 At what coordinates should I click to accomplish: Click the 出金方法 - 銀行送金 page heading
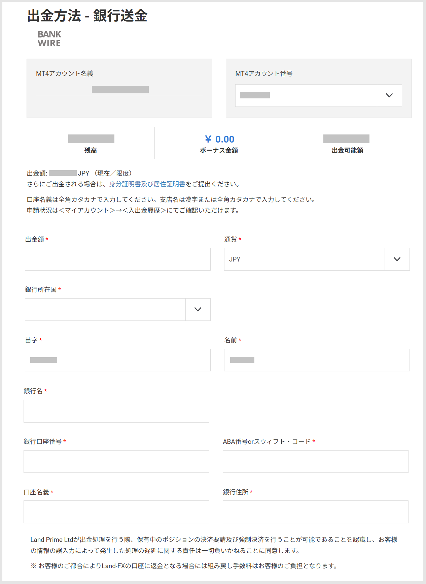coord(87,16)
